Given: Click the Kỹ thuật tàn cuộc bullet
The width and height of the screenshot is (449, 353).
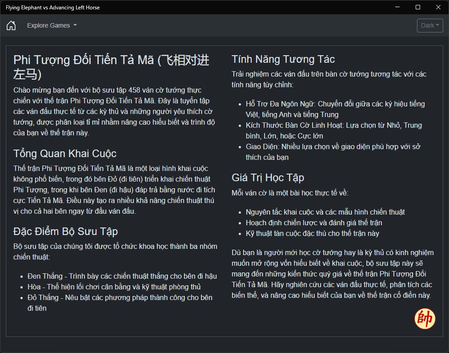Looking at the screenshot, I should click(x=313, y=233).
